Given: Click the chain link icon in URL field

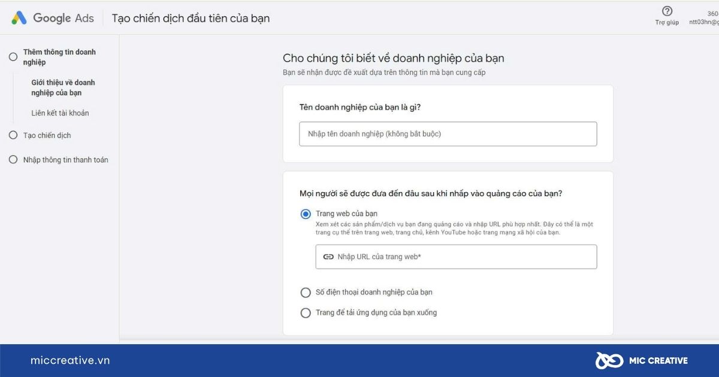Looking at the screenshot, I should point(328,257).
